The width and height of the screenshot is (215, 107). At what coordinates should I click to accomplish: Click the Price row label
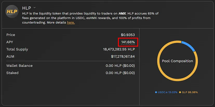click(11, 35)
